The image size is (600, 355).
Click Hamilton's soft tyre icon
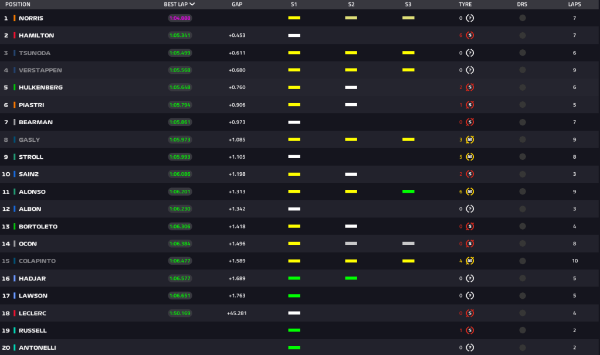click(470, 35)
